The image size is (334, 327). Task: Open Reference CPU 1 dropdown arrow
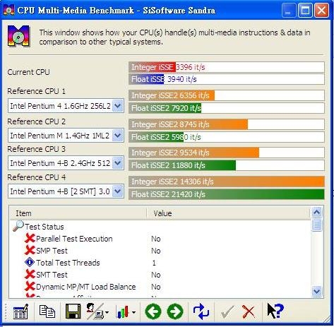(118, 106)
